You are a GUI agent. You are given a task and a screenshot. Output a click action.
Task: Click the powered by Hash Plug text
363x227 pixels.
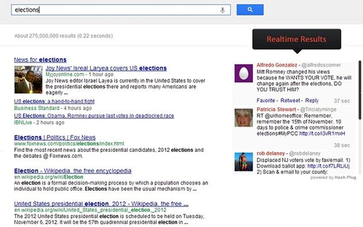tap(333, 177)
